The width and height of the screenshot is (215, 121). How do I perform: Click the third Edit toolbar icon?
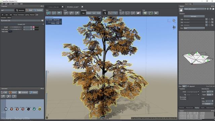click(x=133, y=13)
